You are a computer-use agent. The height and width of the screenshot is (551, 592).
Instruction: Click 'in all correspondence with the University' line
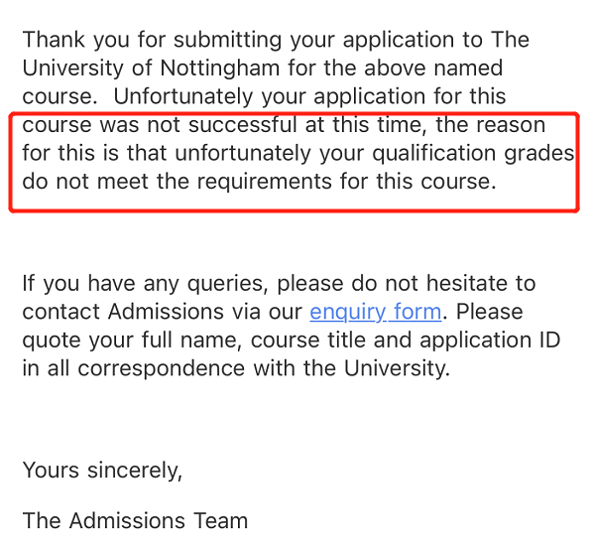click(x=236, y=368)
